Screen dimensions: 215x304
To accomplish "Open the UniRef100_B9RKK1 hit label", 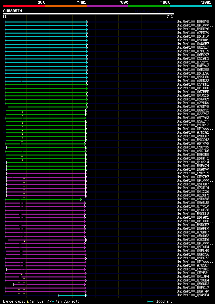I will coord(193,40).
